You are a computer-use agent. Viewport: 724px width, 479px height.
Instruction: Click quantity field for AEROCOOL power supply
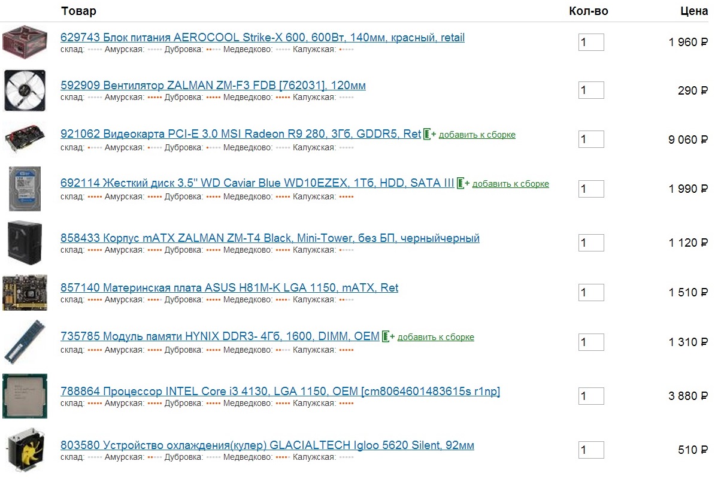point(591,42)
